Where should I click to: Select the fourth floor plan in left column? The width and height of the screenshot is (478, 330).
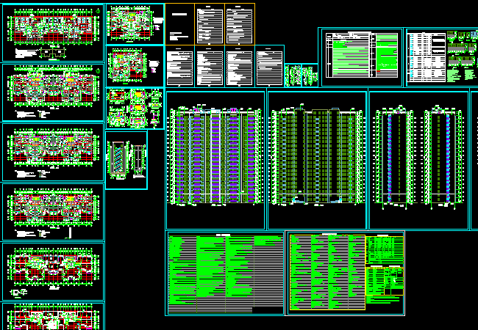[x=53, y=212]
